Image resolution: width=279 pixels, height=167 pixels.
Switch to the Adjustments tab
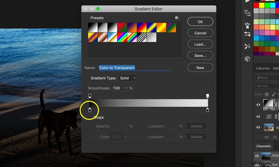click(x=276, y=68)
